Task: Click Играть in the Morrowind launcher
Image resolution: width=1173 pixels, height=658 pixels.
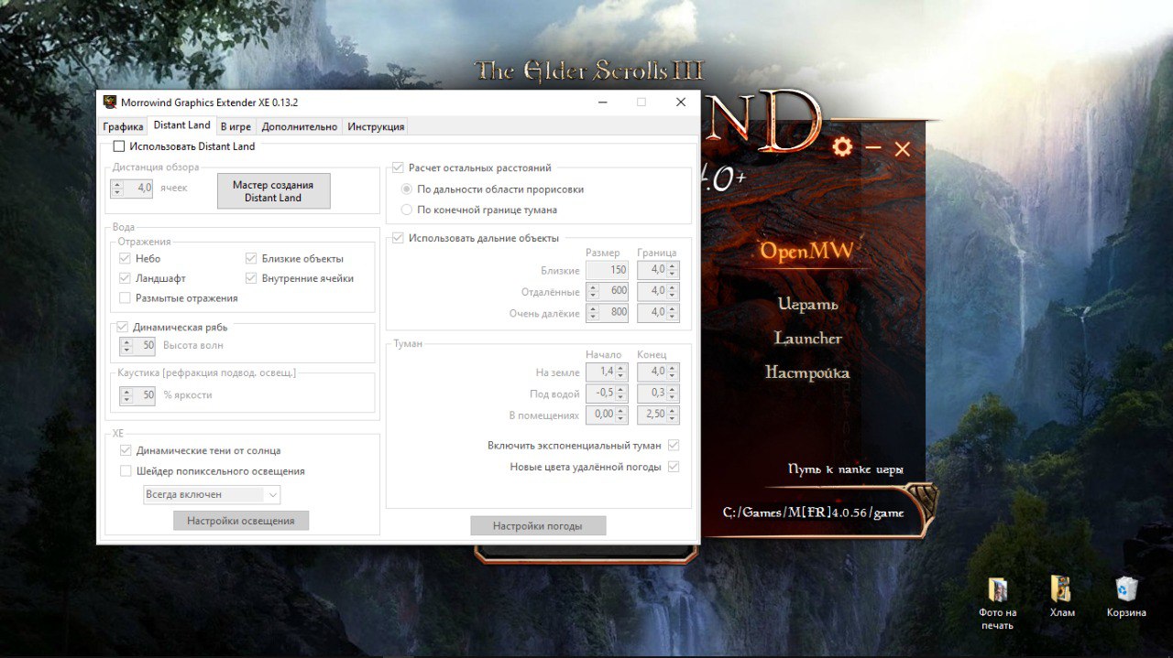Action: [807, 304]
